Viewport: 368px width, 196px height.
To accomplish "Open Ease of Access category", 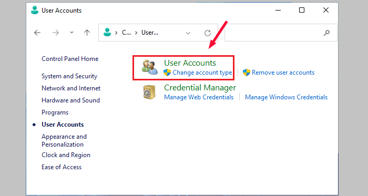I will [62, 167].
